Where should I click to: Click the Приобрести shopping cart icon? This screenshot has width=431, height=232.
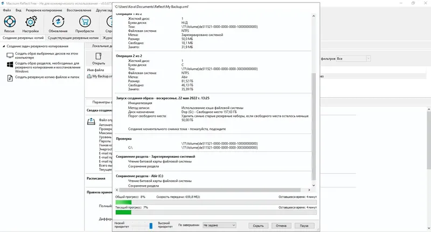point(85,22)
